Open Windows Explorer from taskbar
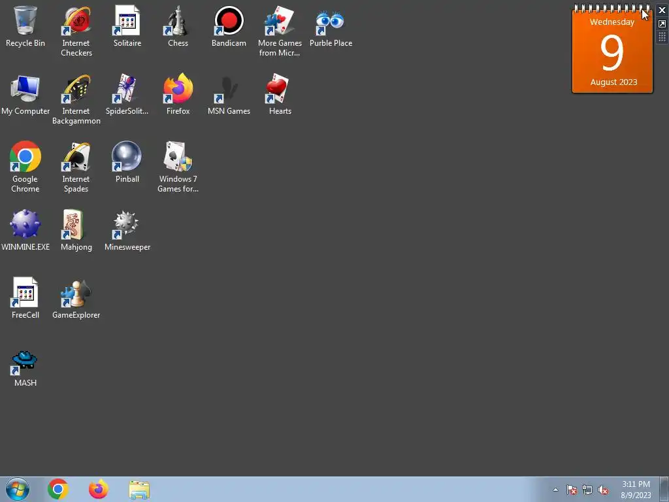669x502 pixels. [x=139, y=490]
